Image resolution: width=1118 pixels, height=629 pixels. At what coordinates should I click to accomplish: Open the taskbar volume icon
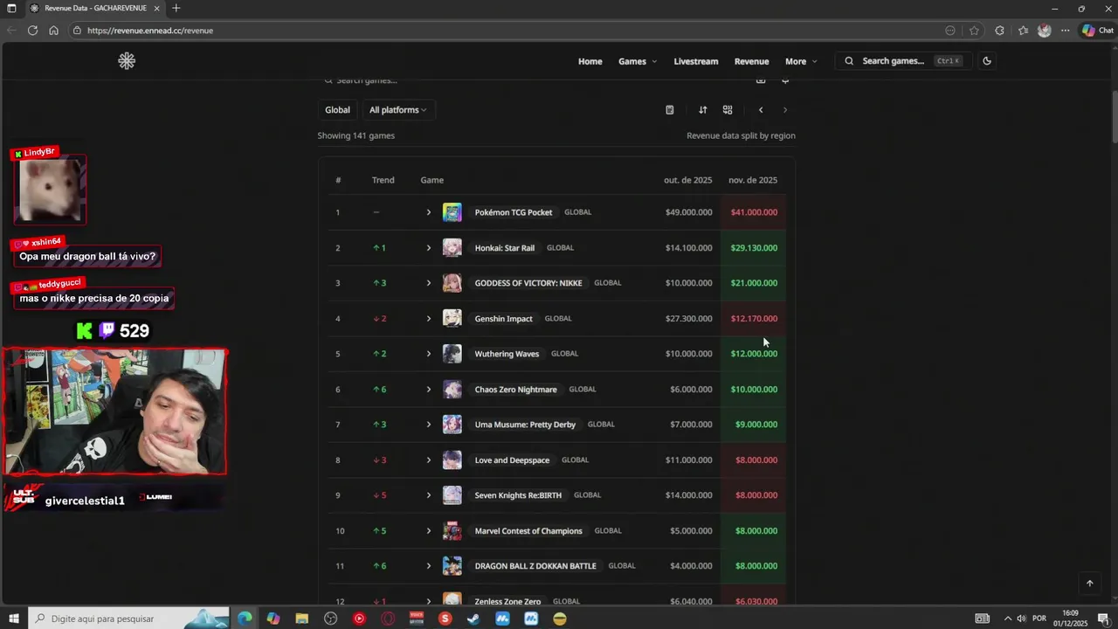click(1021, 619)
